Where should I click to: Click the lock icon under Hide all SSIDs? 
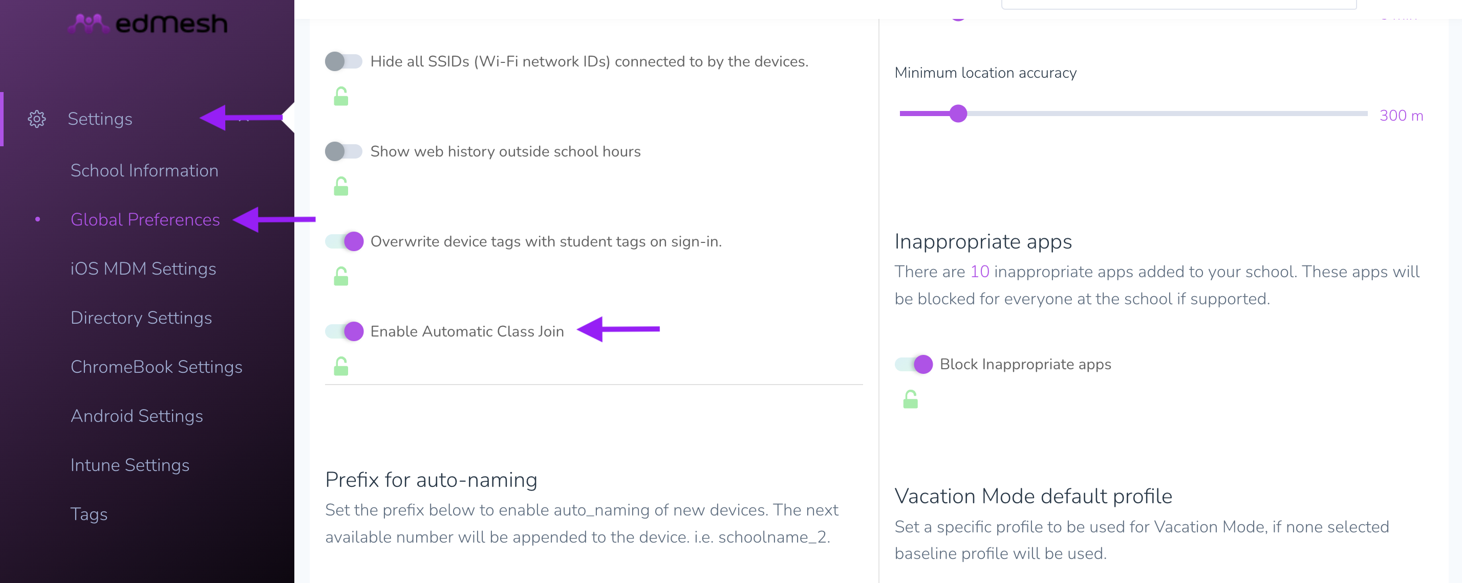click(x=341, y=97)
